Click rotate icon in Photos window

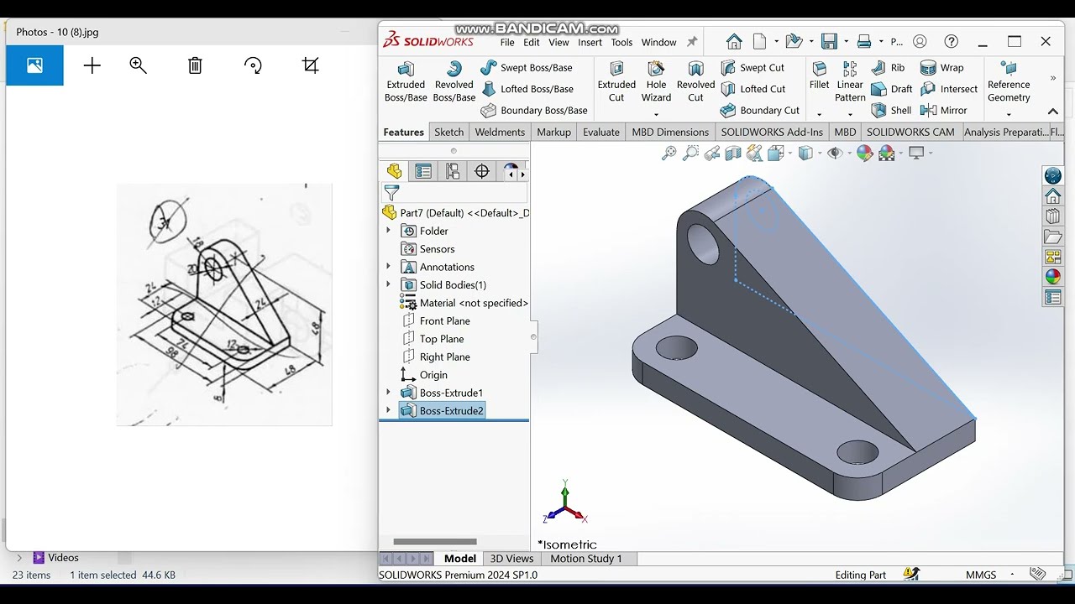253,65
